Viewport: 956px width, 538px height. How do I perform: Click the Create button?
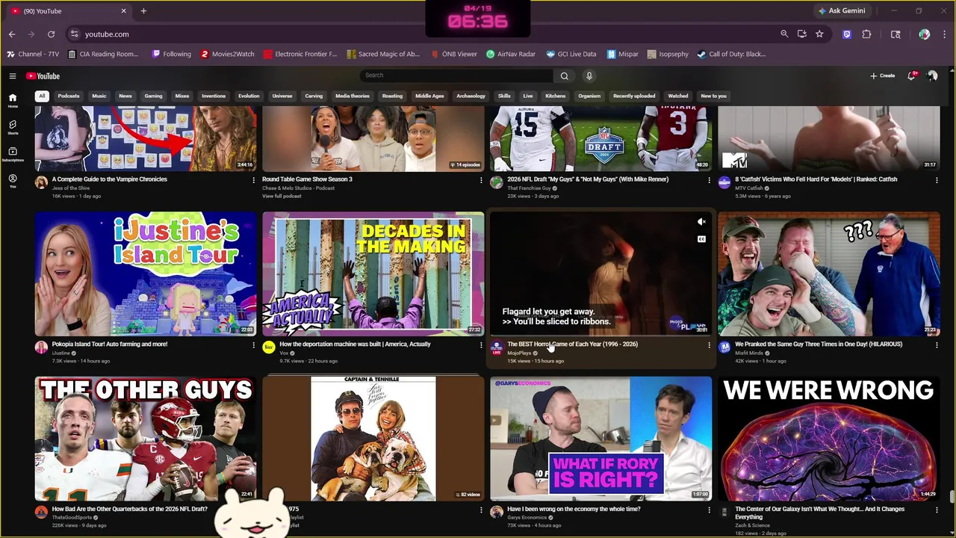[x=883, y=75]
